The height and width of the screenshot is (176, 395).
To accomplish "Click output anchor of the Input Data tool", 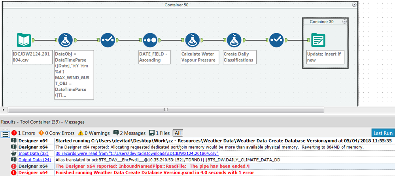I will pyautogui.click(x=33, y=40).
